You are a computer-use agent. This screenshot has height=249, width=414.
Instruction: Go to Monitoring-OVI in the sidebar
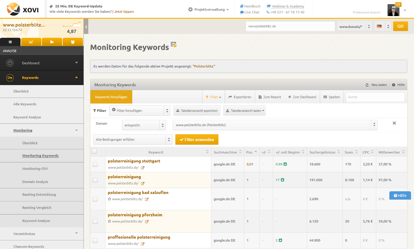[x=35, y=169]
